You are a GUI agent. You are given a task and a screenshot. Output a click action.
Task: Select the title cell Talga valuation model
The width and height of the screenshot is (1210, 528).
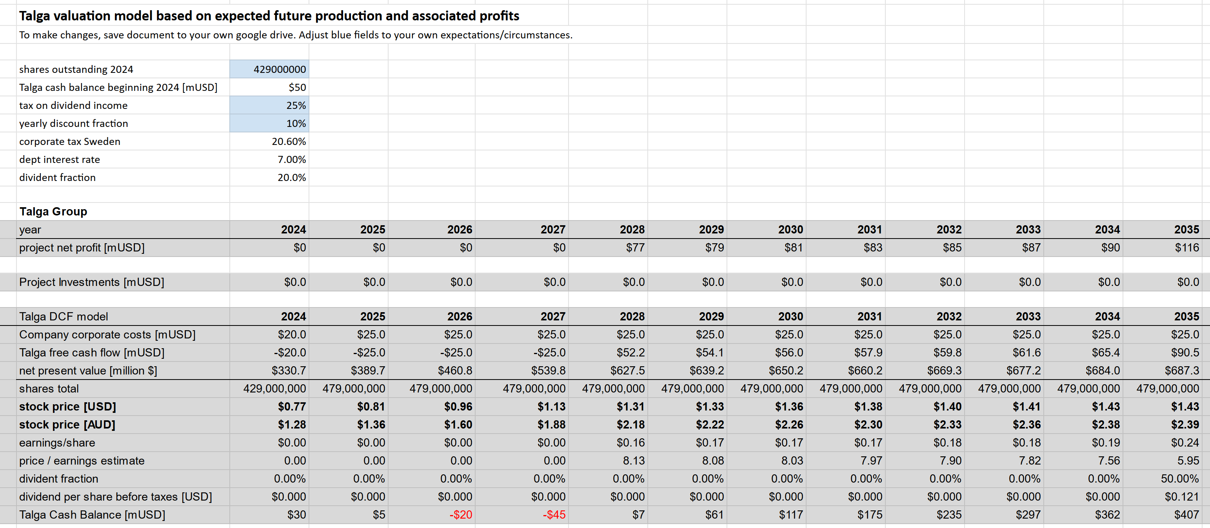coord(269,16)
